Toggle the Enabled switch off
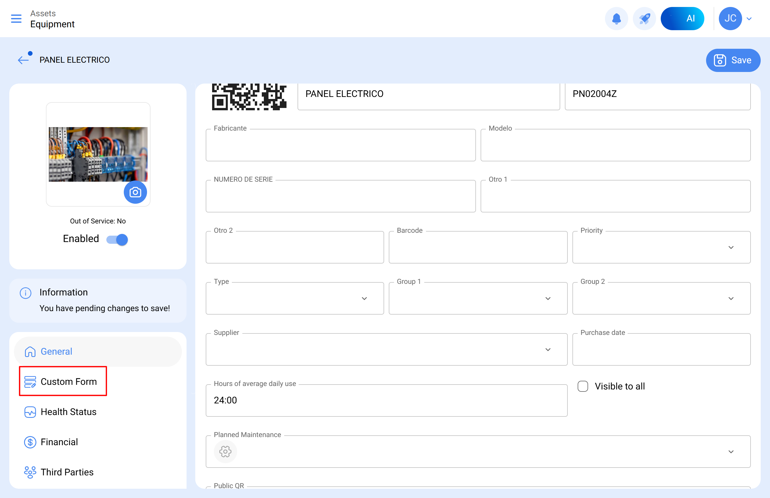This screenshot has width=770, height=498. [x=117, y=239]
